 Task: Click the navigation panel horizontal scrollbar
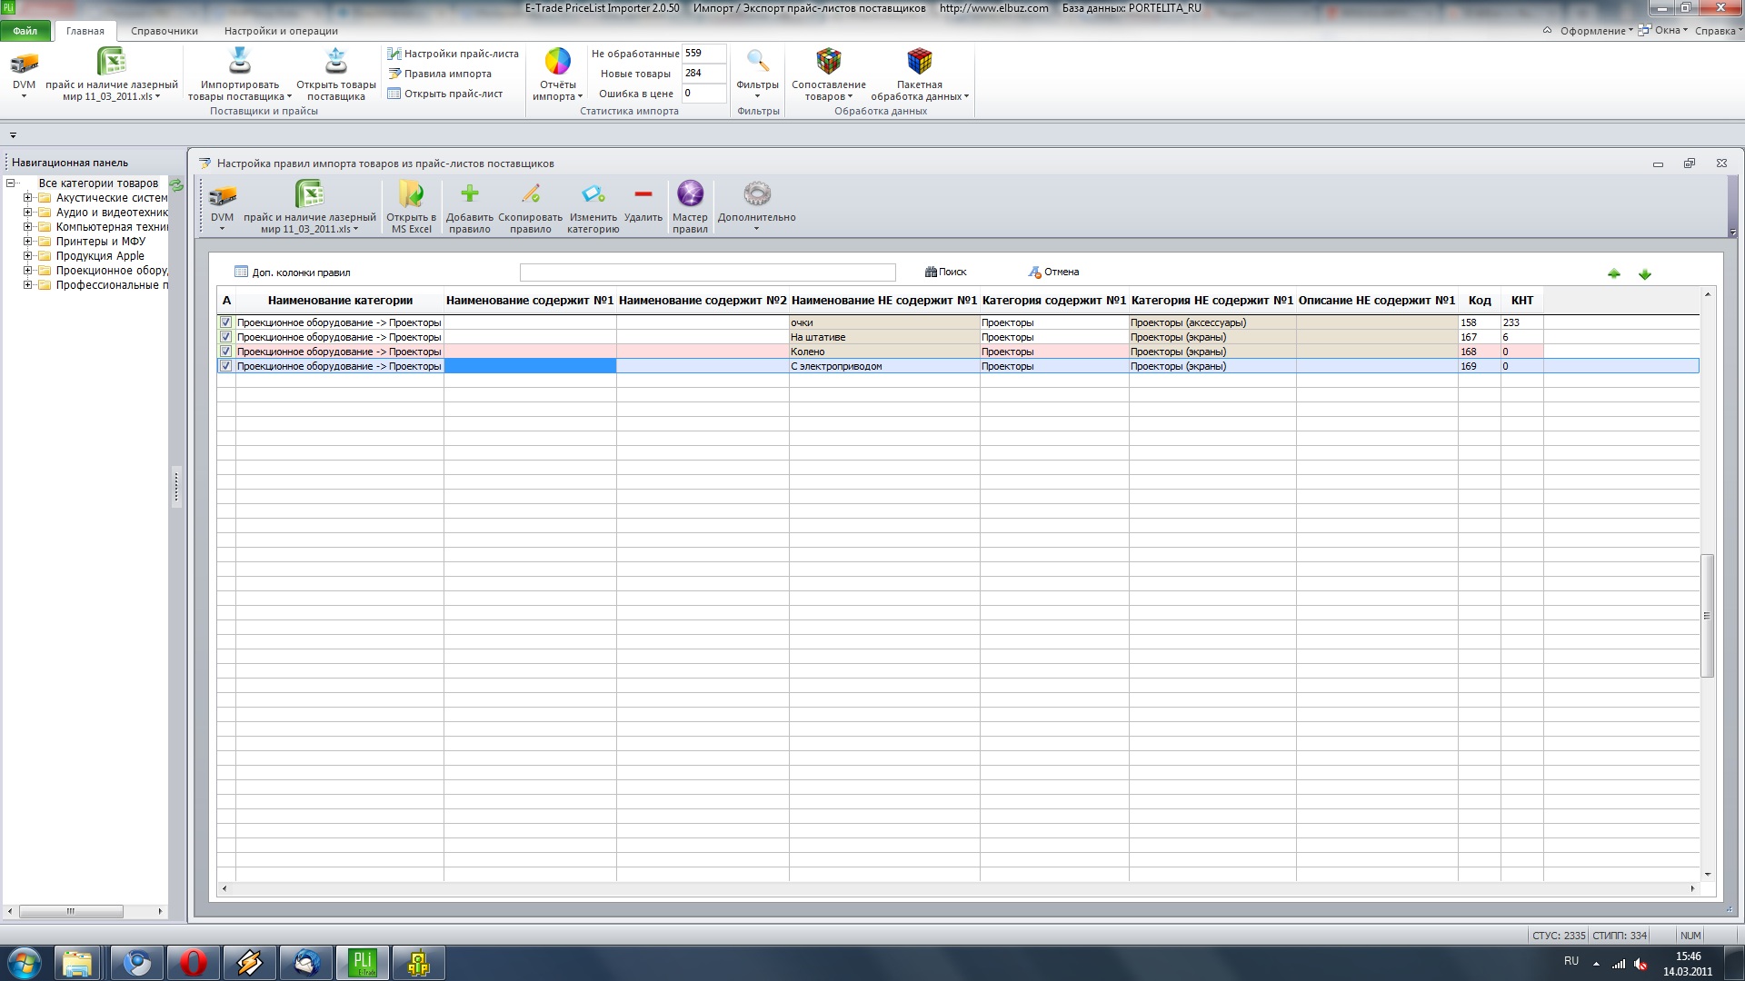pyautogui.click(x=71, y=911)
